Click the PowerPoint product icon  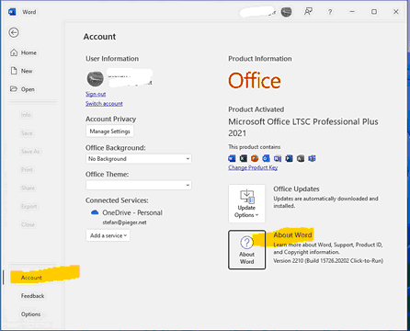point(255,158)
